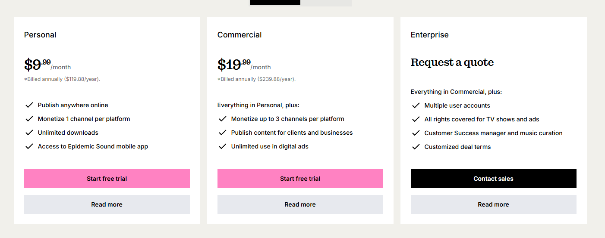This screenshot has height=238, width=605.
Task: Click the checkmark beside Publish anywhere online
Action: 29,105
